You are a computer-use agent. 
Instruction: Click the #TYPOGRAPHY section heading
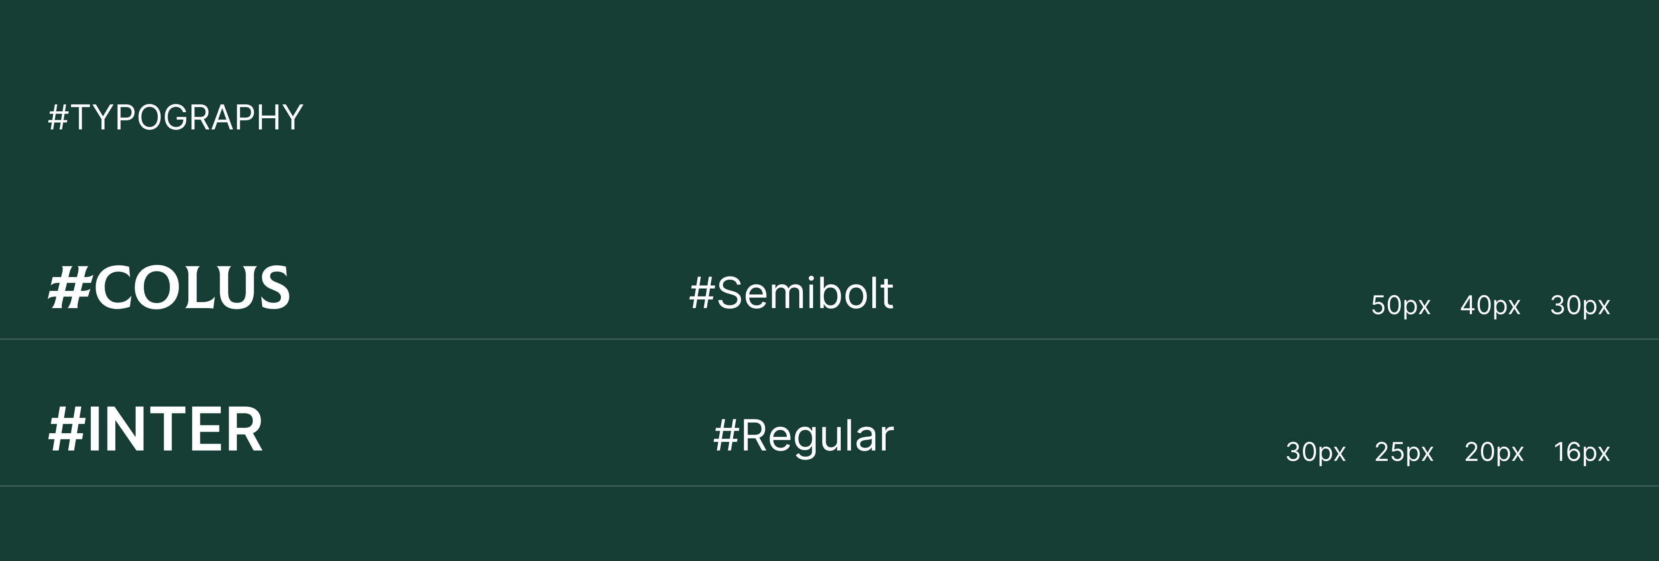click(175, 118)
